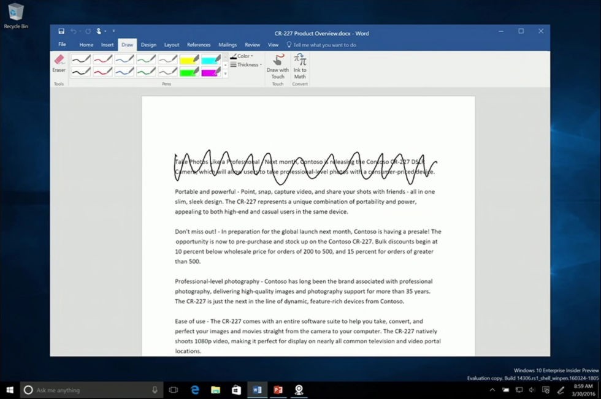Open the Windows Start menu

tap(10, 390)
